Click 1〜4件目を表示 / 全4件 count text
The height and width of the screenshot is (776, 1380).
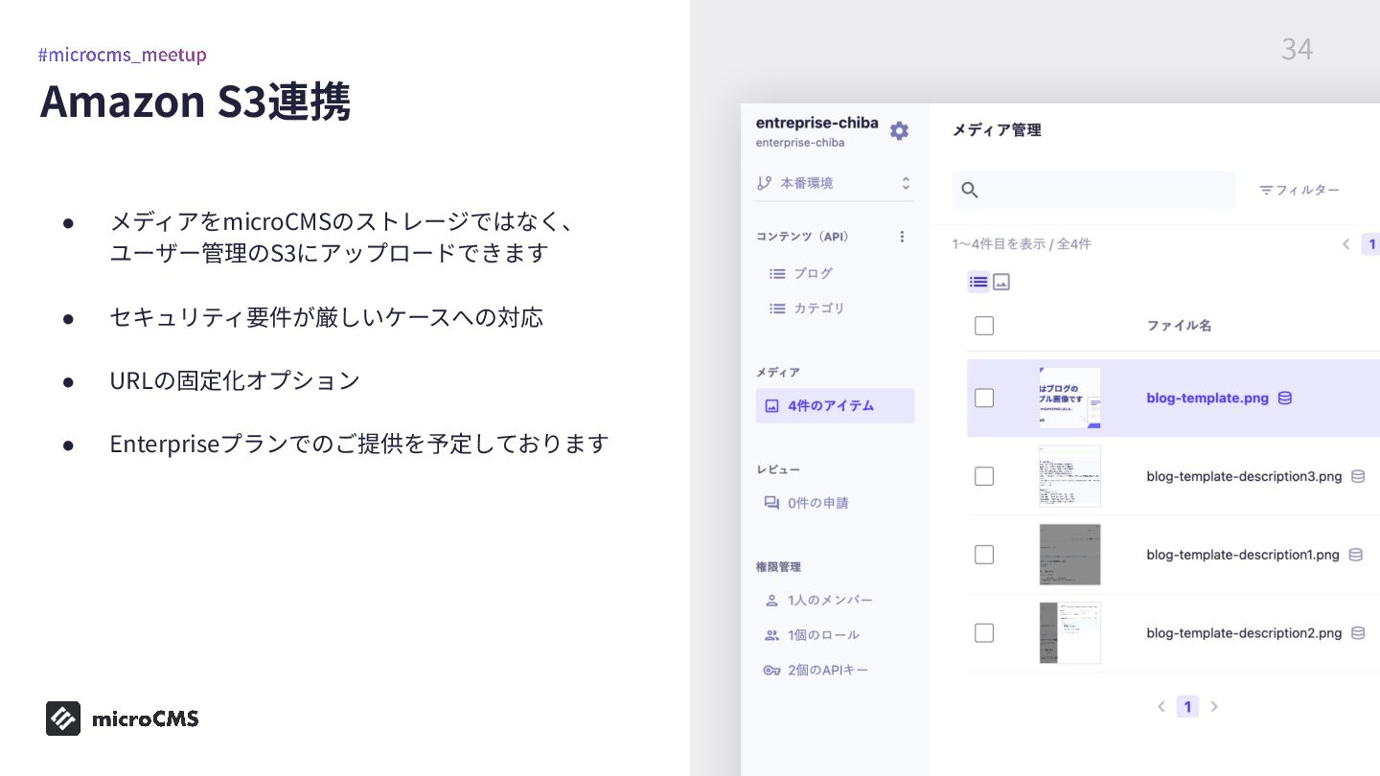tap(1022, 244)
